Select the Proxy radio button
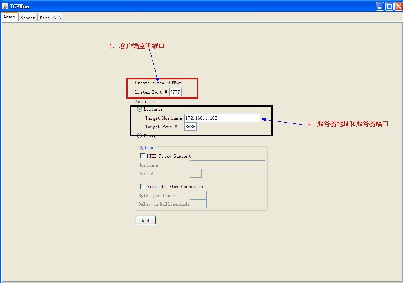This screenshot has width=403, height=283. click(139, 135)
